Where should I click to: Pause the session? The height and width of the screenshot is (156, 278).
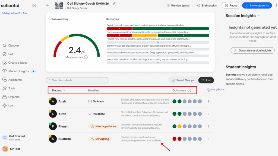(231, 5)
